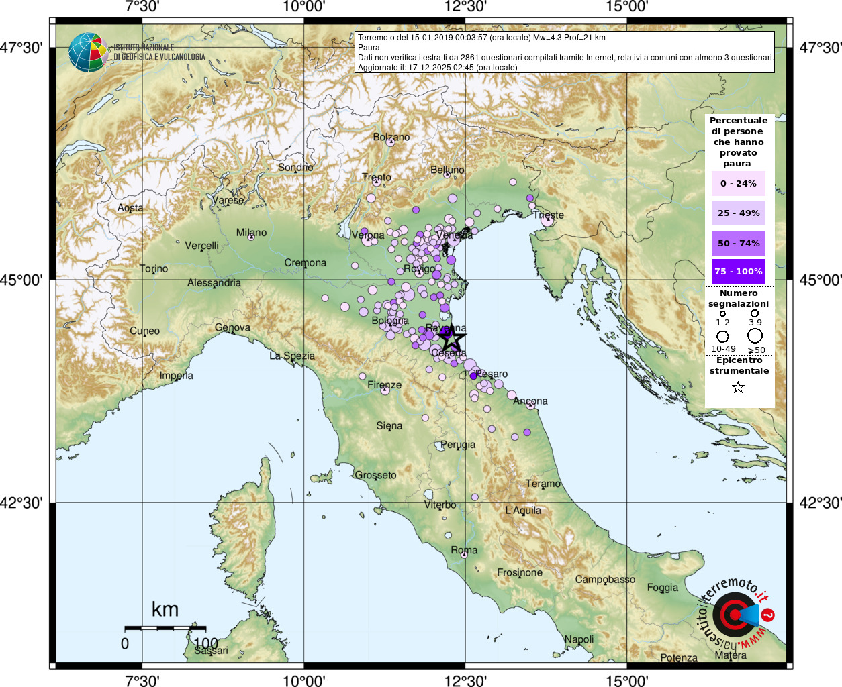
Task: Click the INGV globe logo
Action: point(88,52)
